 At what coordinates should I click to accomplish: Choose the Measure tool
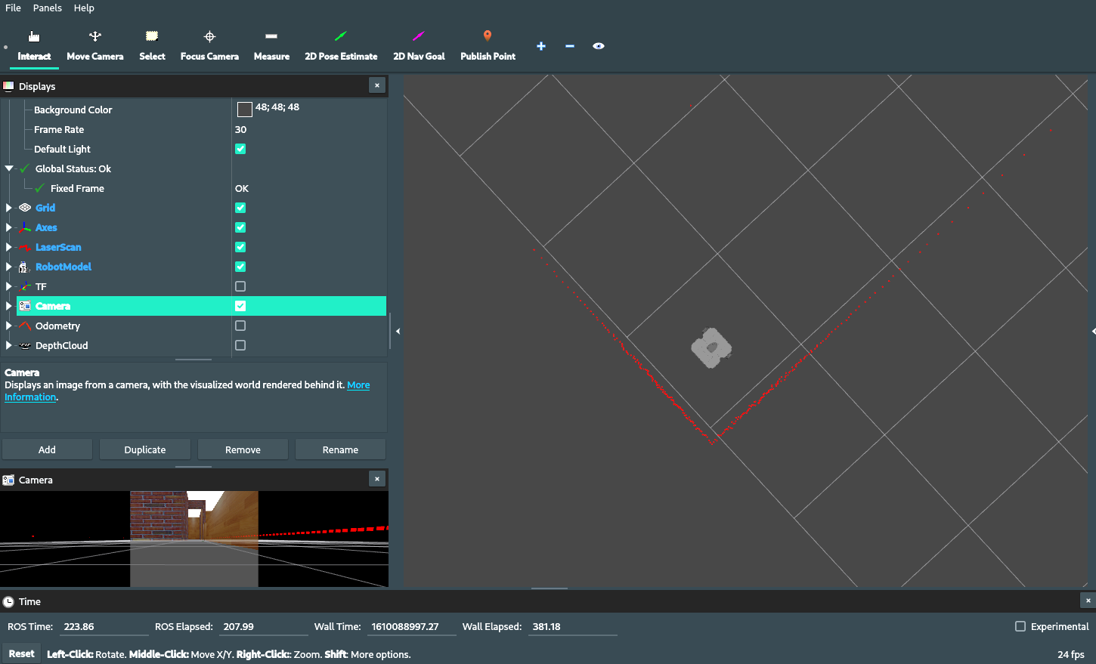pyautogui.click(x=271, y=46)
